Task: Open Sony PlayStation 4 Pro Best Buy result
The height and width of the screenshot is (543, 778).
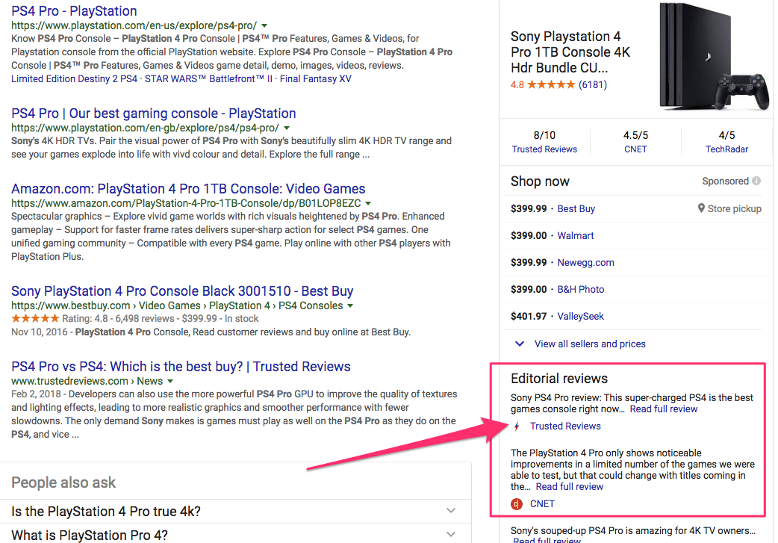Action: point(183,291)
